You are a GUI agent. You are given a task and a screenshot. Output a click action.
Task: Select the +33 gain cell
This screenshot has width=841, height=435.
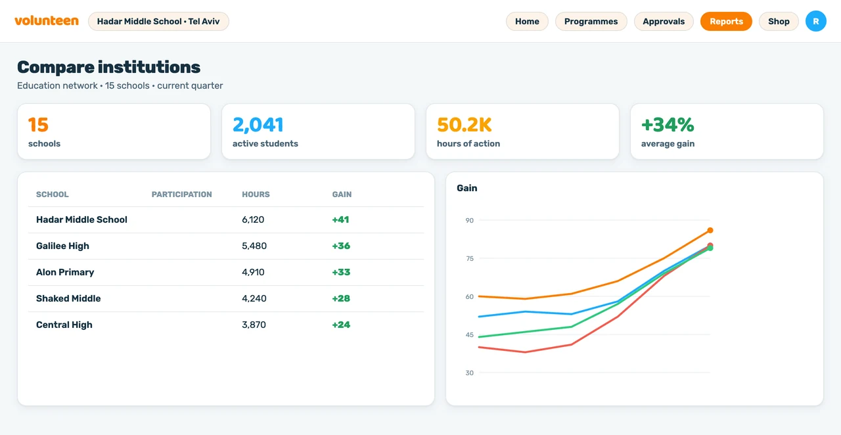(x=341, y=272)
